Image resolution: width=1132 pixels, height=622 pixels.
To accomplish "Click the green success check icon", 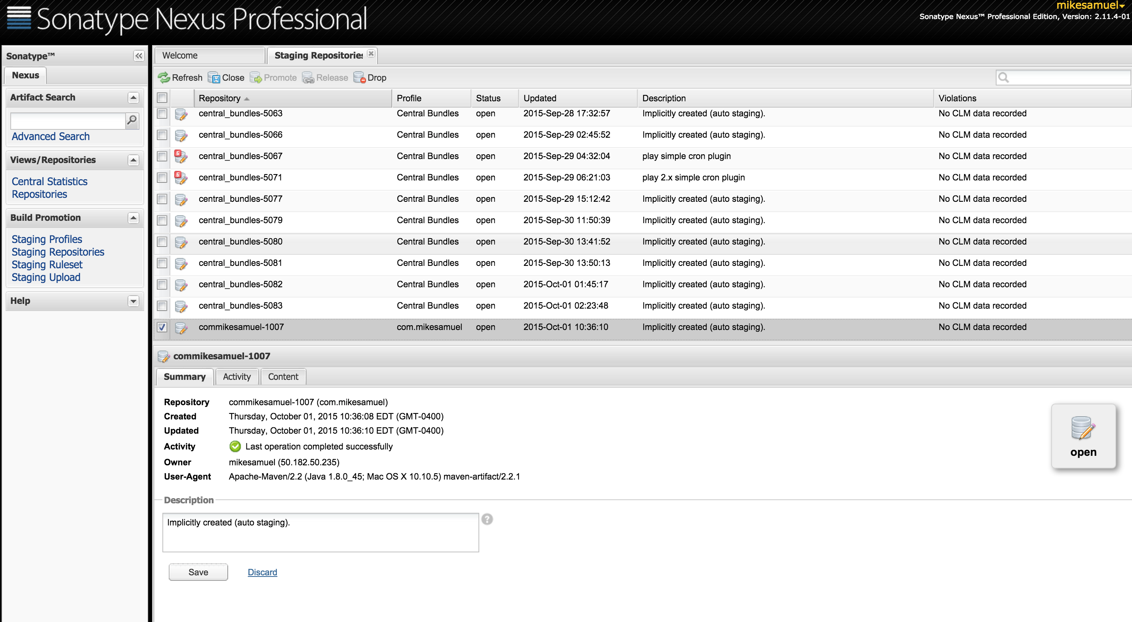I will [235, 446].
